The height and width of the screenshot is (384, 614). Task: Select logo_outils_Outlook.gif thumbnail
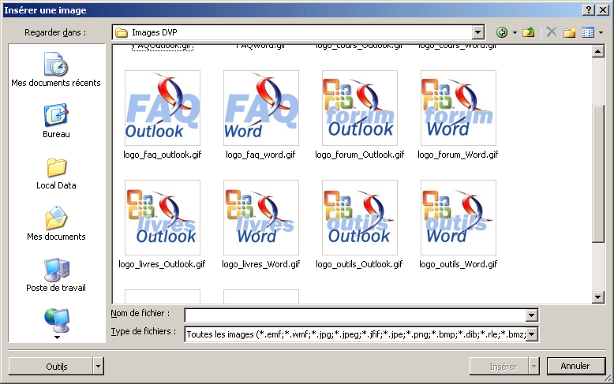pyautogui.click(x=360, y=218)
